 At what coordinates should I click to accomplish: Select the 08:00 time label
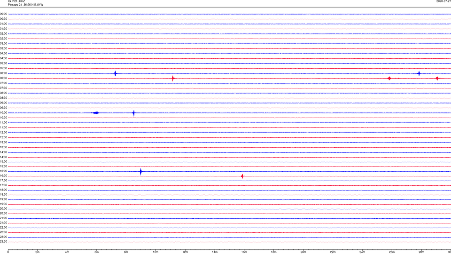[x=3, y=93]
